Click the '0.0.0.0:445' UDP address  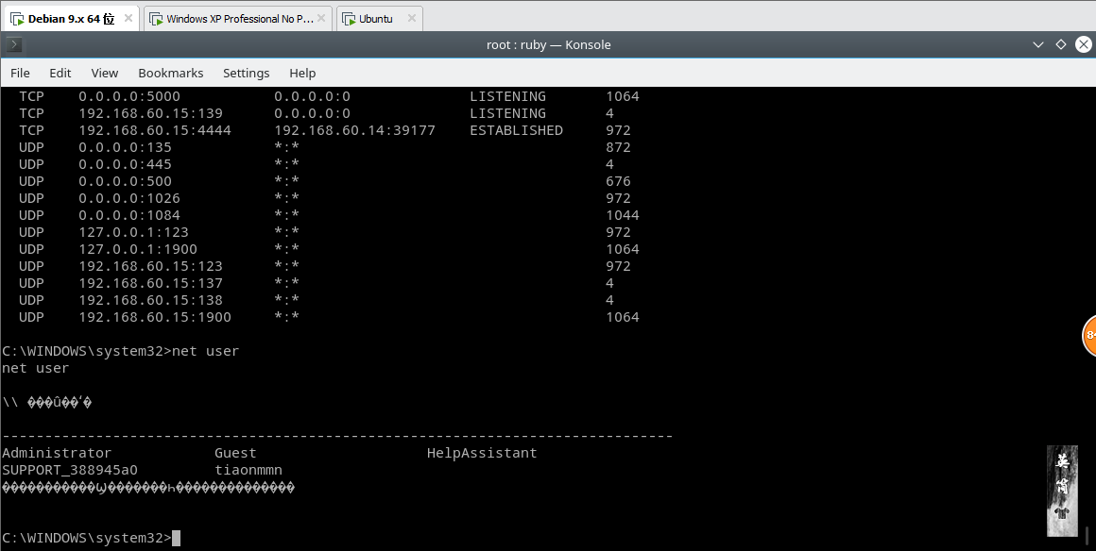125,164
